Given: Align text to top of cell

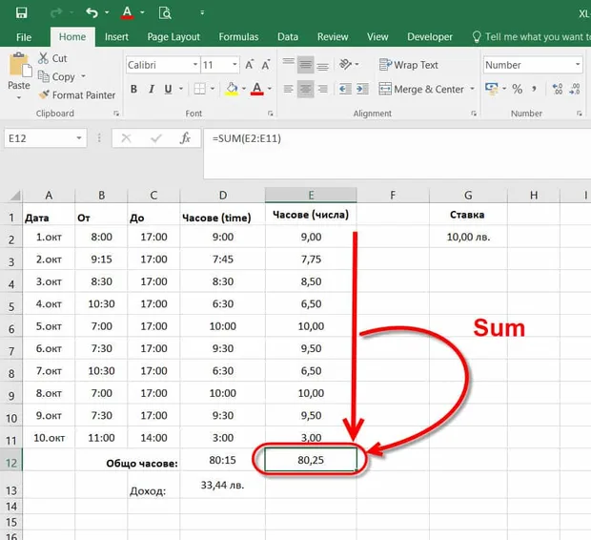Looking at the screenshot, I should [289, 62].
